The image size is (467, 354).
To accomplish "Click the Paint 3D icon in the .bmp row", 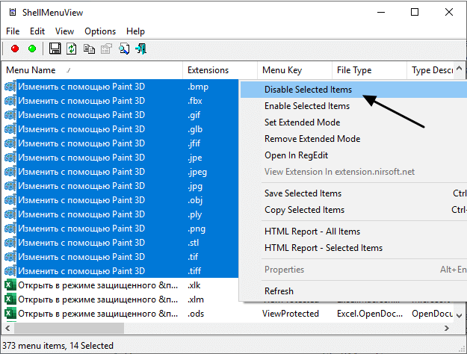I will pyautogui.click(x=10, y=87).
